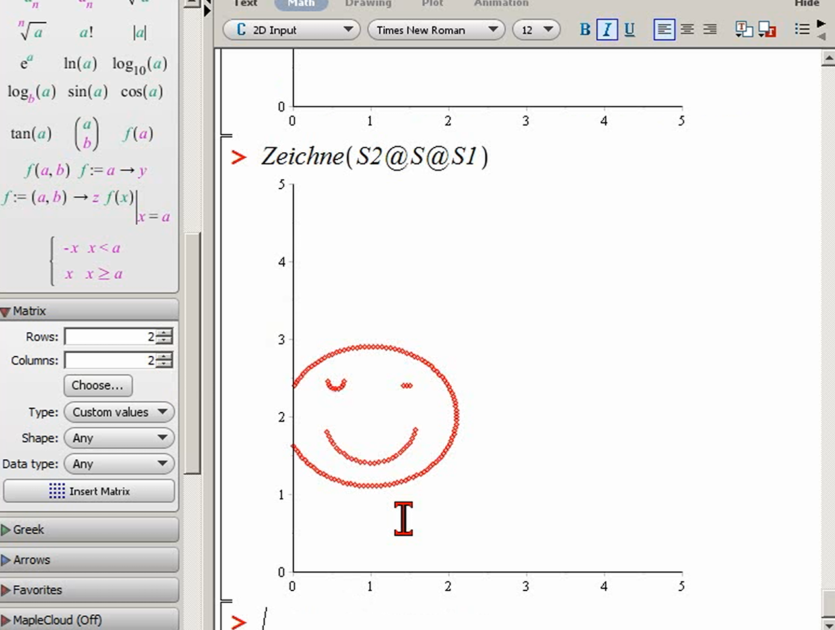Open the text color picker icon
The image size is (835, 630).
tap(744, 30)
